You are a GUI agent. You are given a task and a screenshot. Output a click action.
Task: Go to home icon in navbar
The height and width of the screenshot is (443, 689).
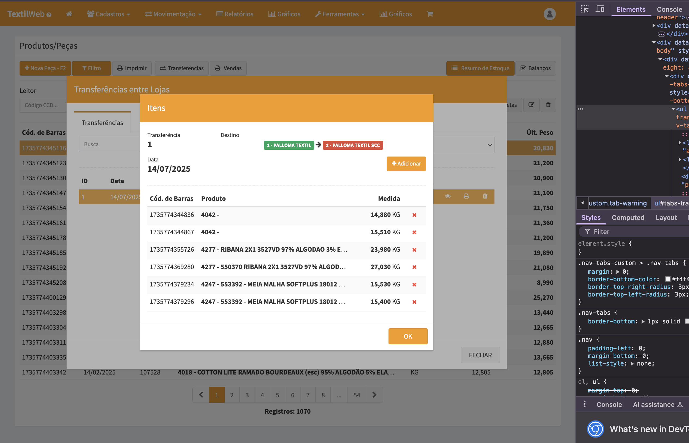[x=69, y=14]
